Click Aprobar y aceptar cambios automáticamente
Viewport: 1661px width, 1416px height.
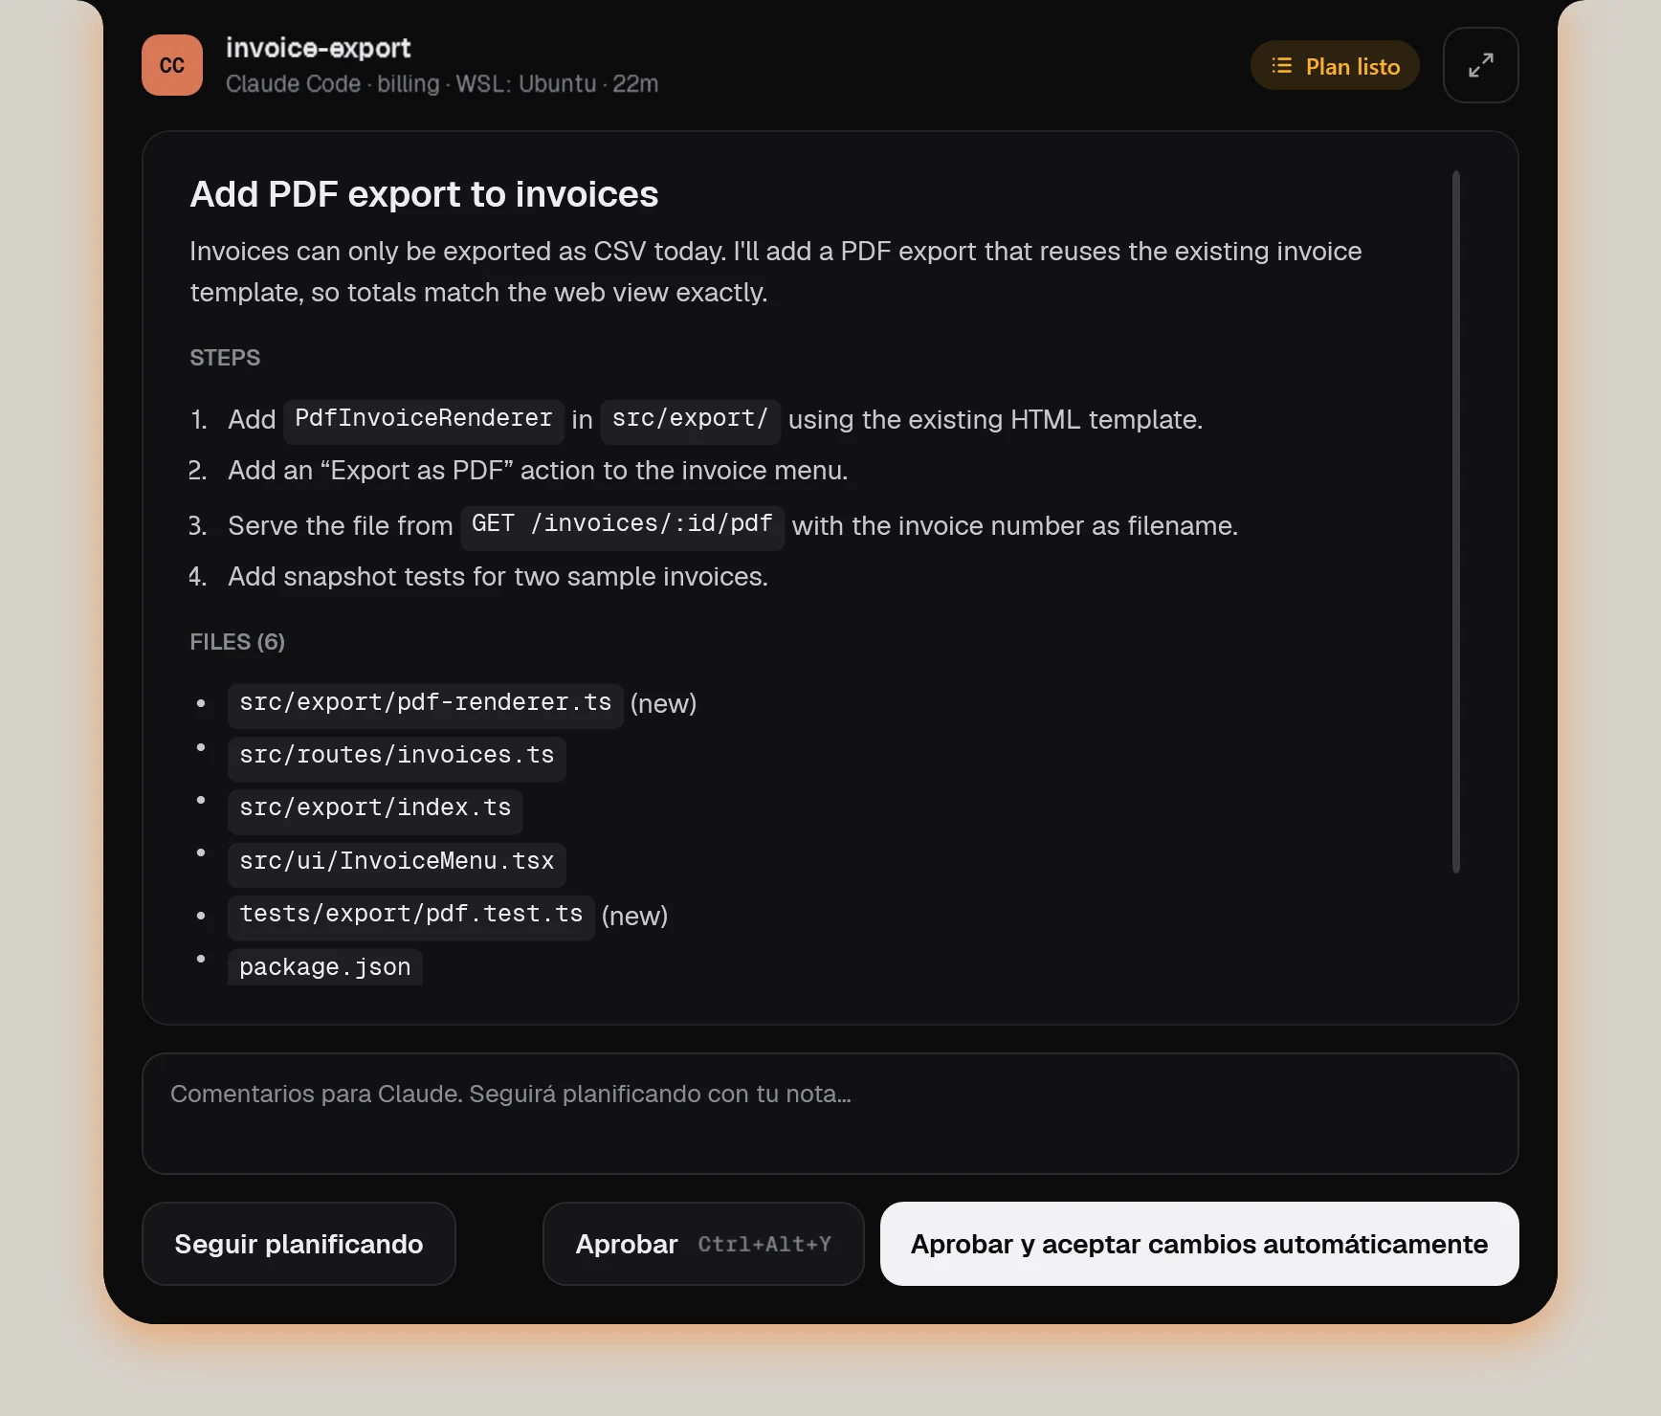click(1199, 1244)
